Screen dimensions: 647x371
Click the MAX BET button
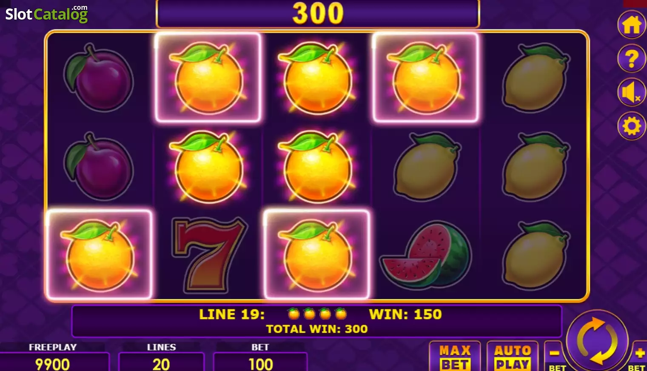coord(455,357)
